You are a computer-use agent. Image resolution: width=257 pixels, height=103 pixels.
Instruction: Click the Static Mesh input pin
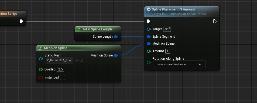pyautogui.click(x=41, y=59)
